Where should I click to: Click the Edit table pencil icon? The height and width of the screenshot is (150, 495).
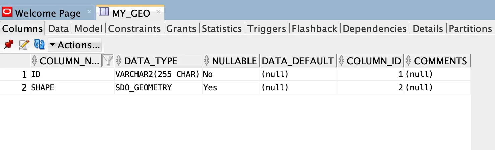tap(24, 45)
